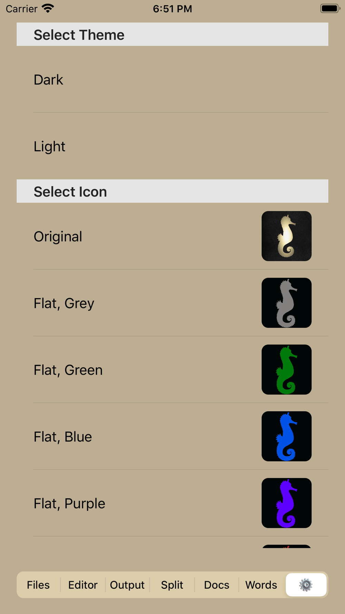Tap the Flat, Purple label
345x614 pixels.
(69, 503)
